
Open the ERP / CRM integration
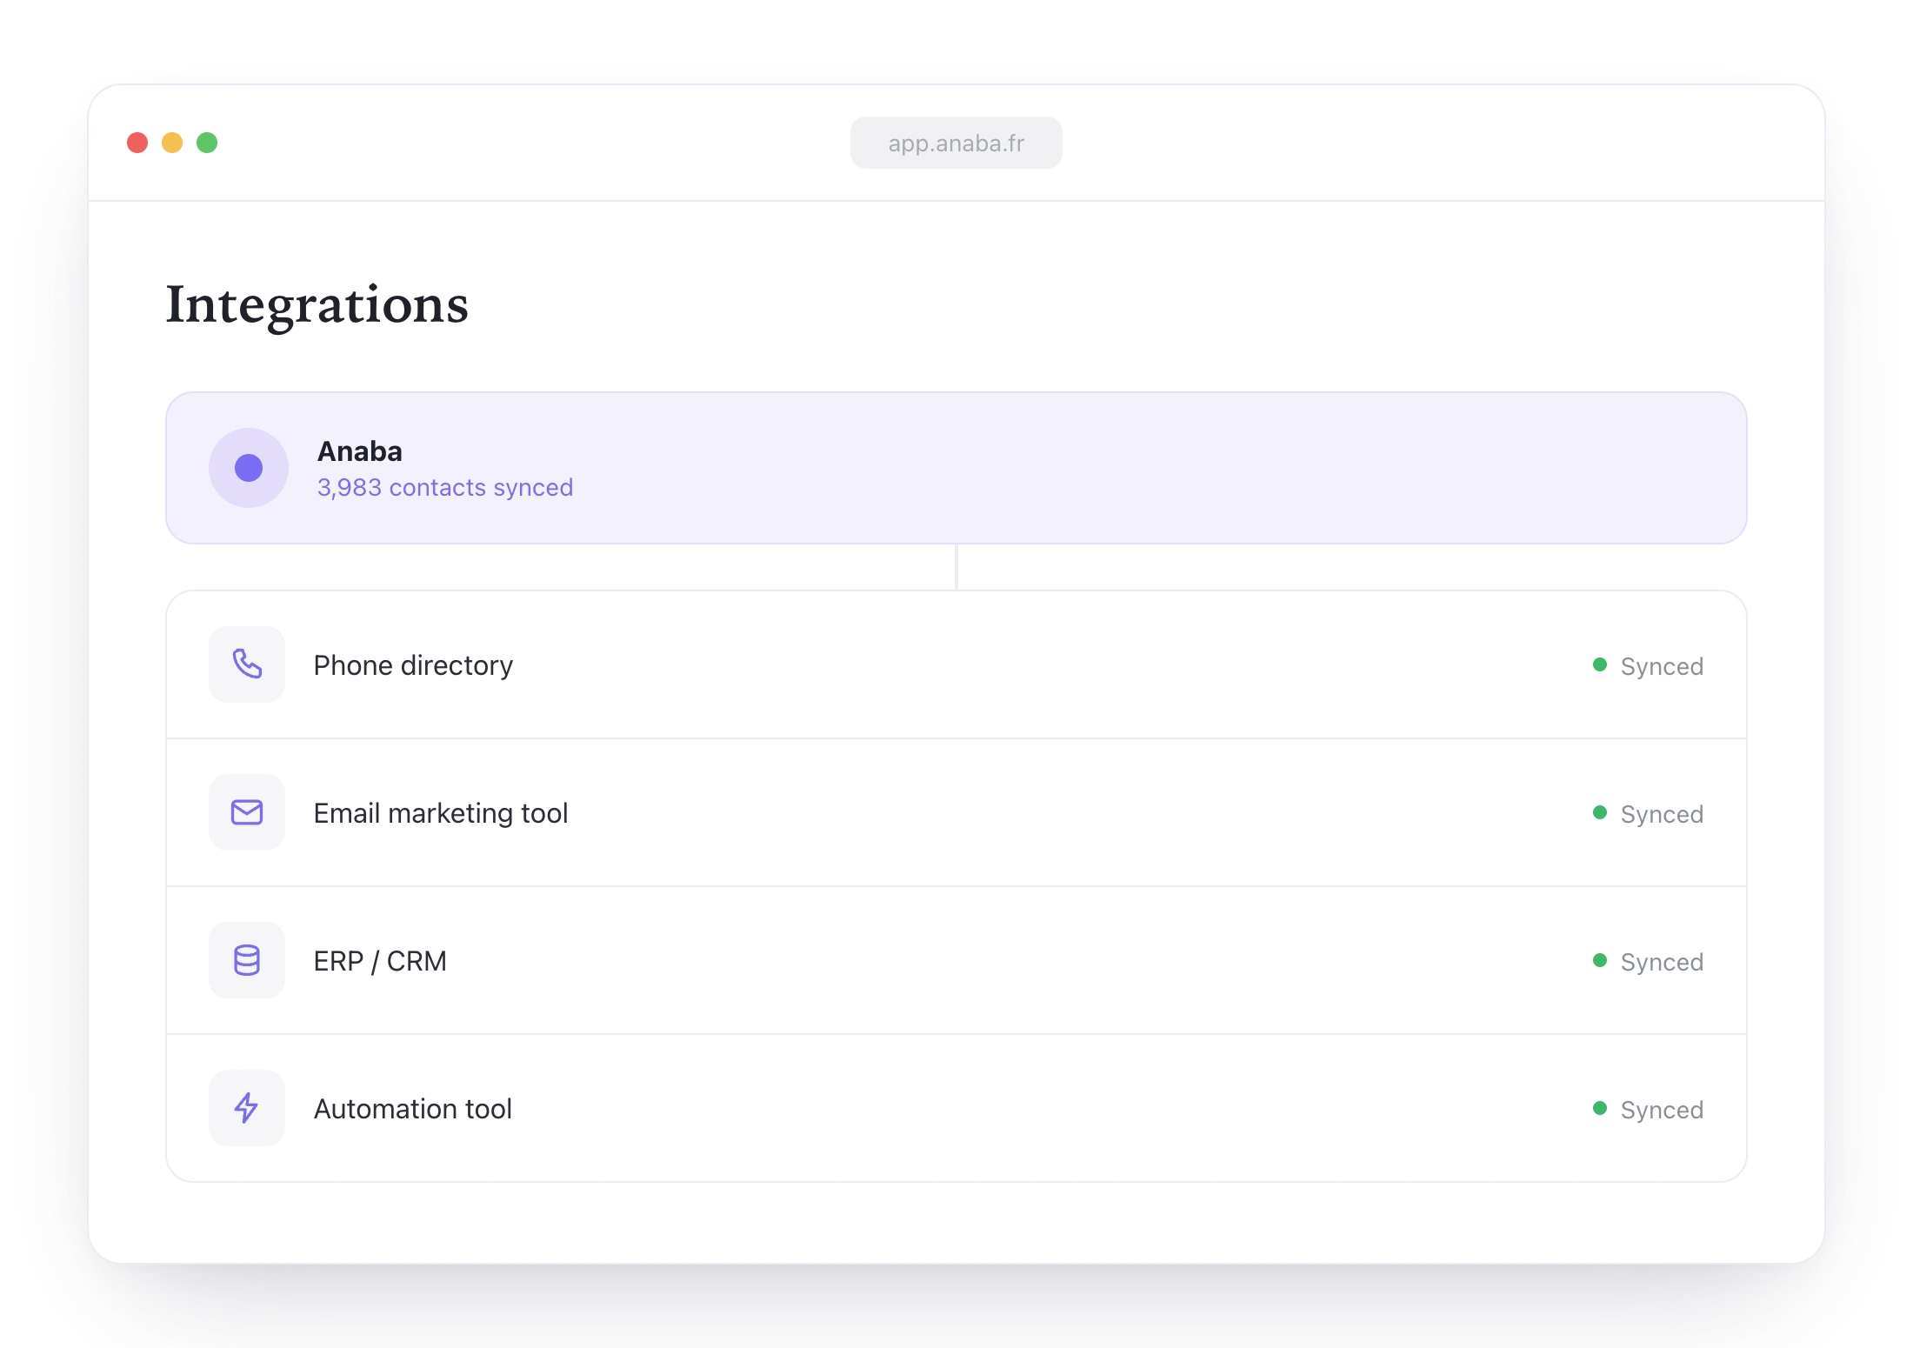click(x=956, y=960)
